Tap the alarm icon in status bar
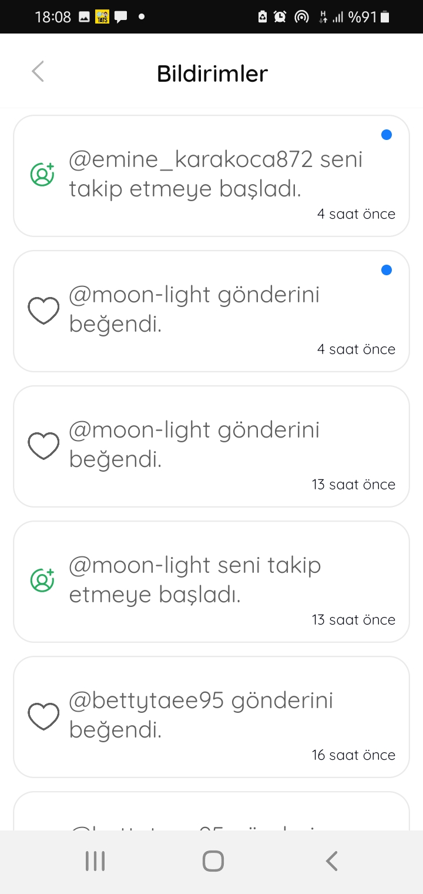Image resolution: width=423 pixels, height=894 pixels. tap(280, 17)
